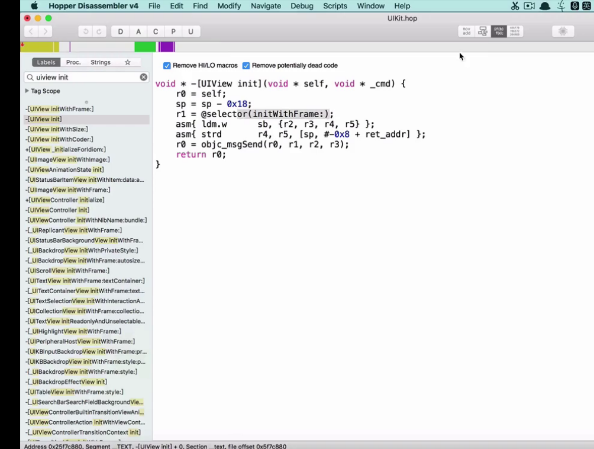Open the Hopper Disassembler v4 app menu
Viewport: 594px width, 449px height.
93,6
